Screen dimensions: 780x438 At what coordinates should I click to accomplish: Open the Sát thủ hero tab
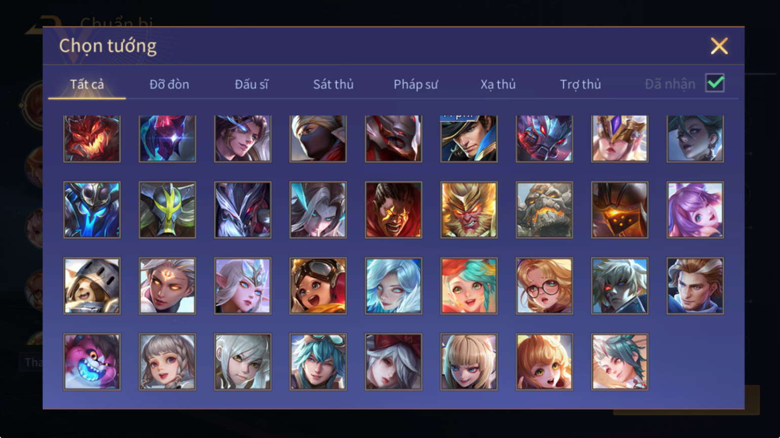point(333,84)
